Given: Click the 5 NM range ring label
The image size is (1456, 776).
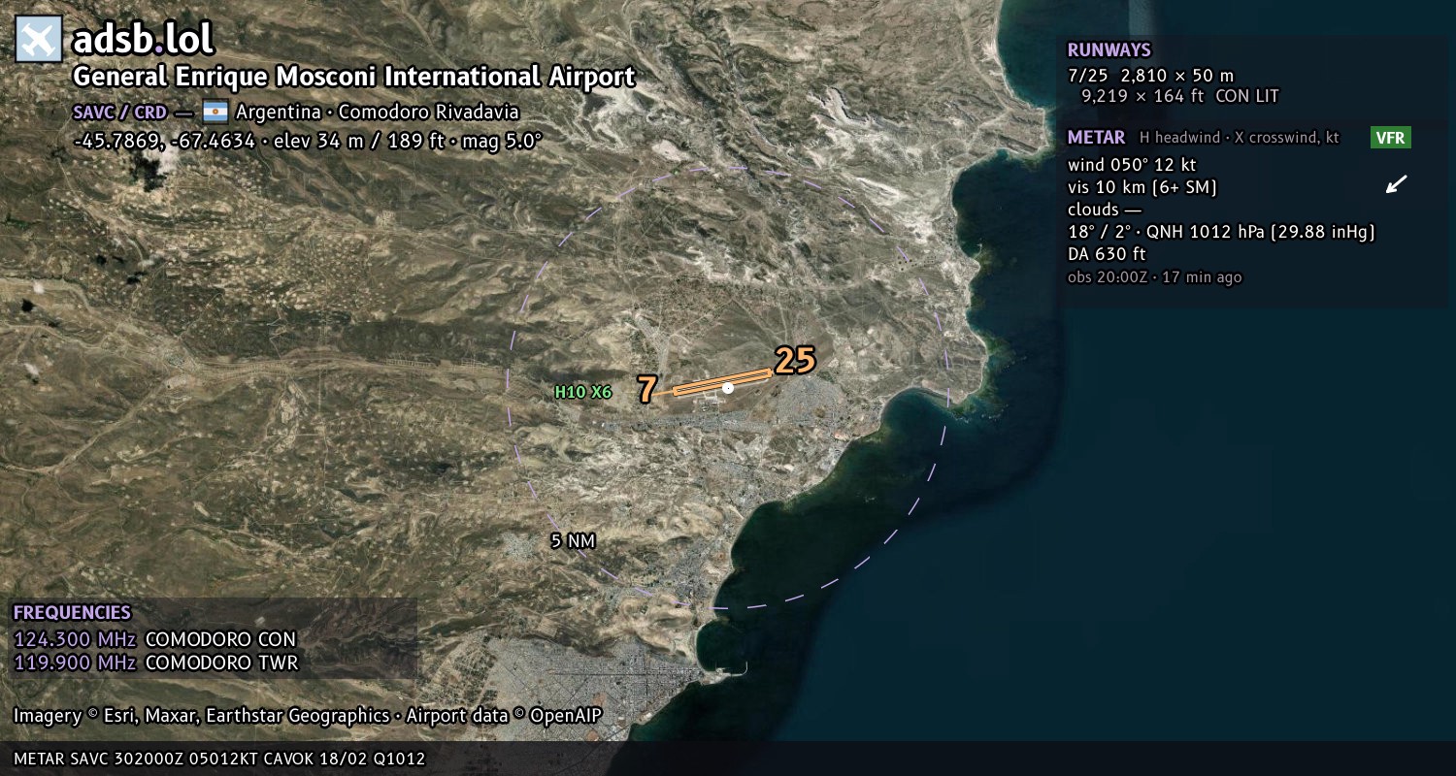Looking at the screenshot, I should click(x=573, y=541).
